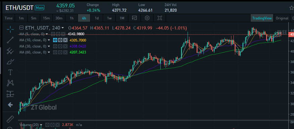
Task: Select the 1w interval
Action: tap(109, 18)
